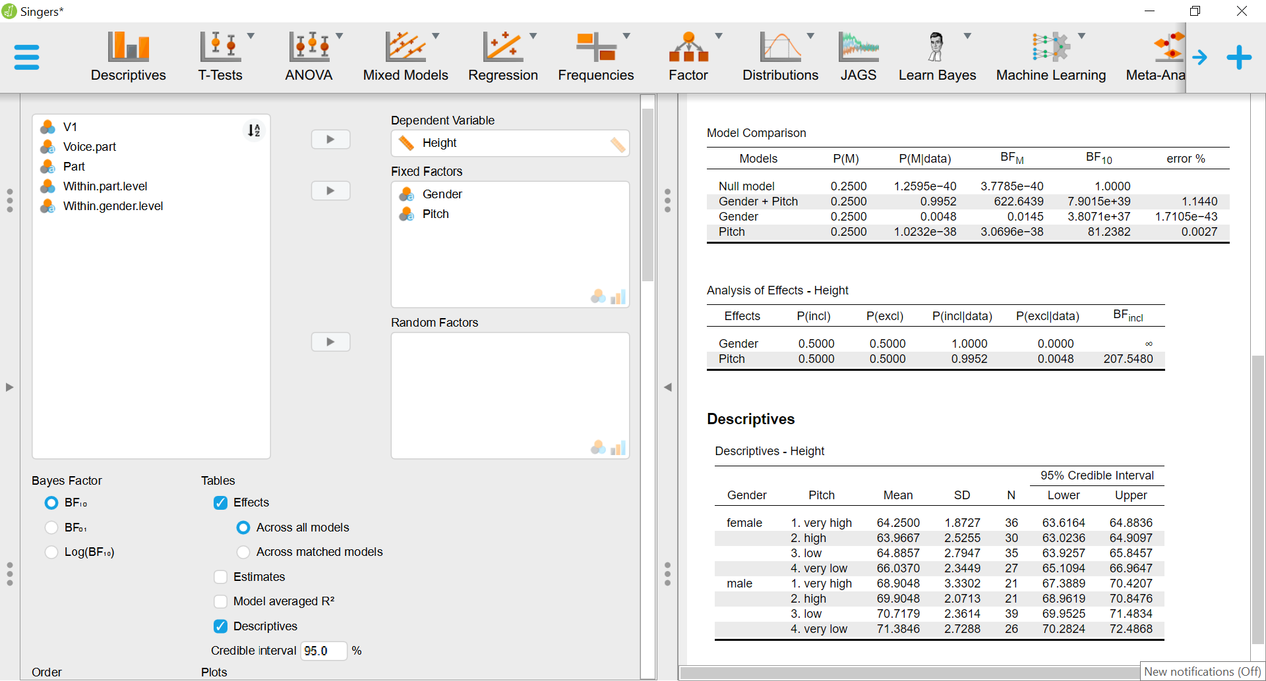Enable Model averaged R² checkbox
This screenshot has width=1266, height=681.
(221, 601)
